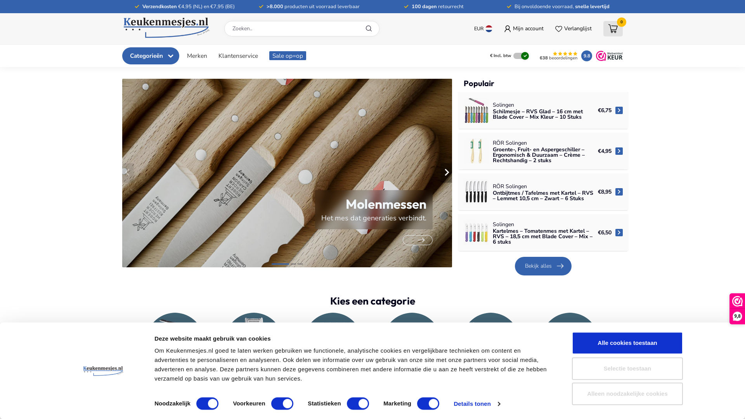Open Mijn account user icon

(x=508, y=29)
